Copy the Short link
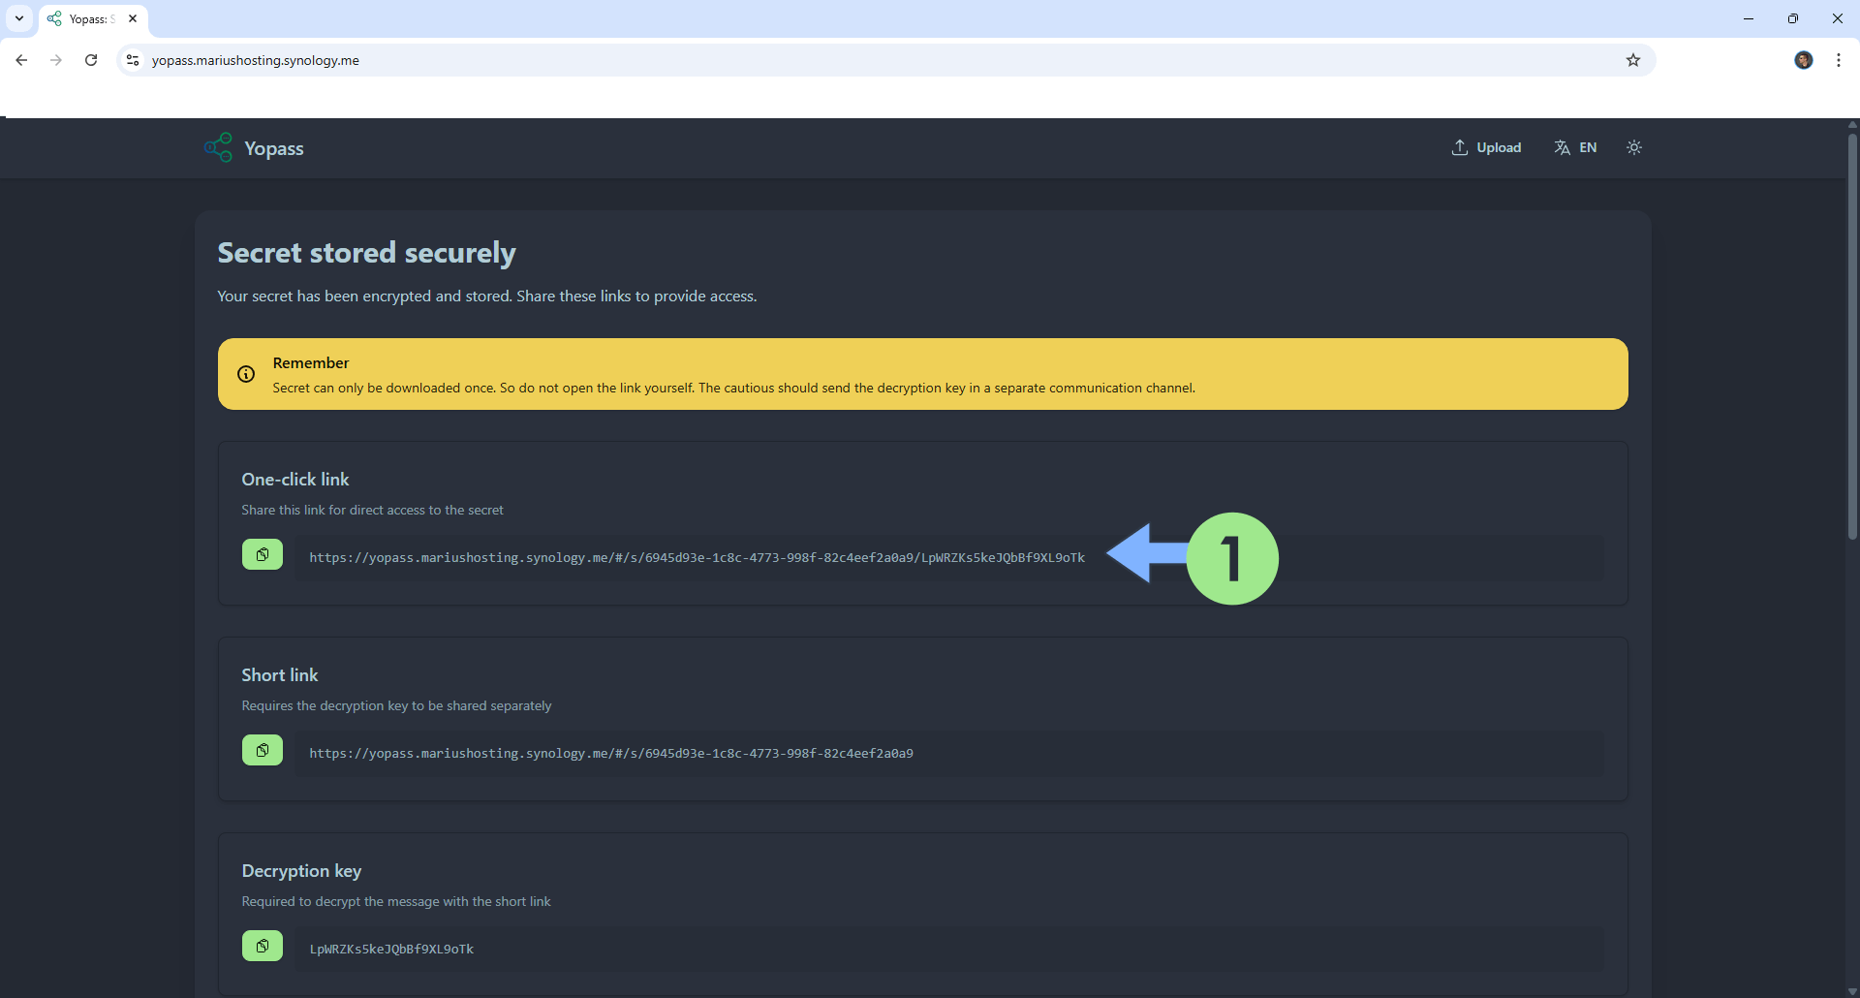The height and width of the screenshot is (998, 1860). (262, 750)
